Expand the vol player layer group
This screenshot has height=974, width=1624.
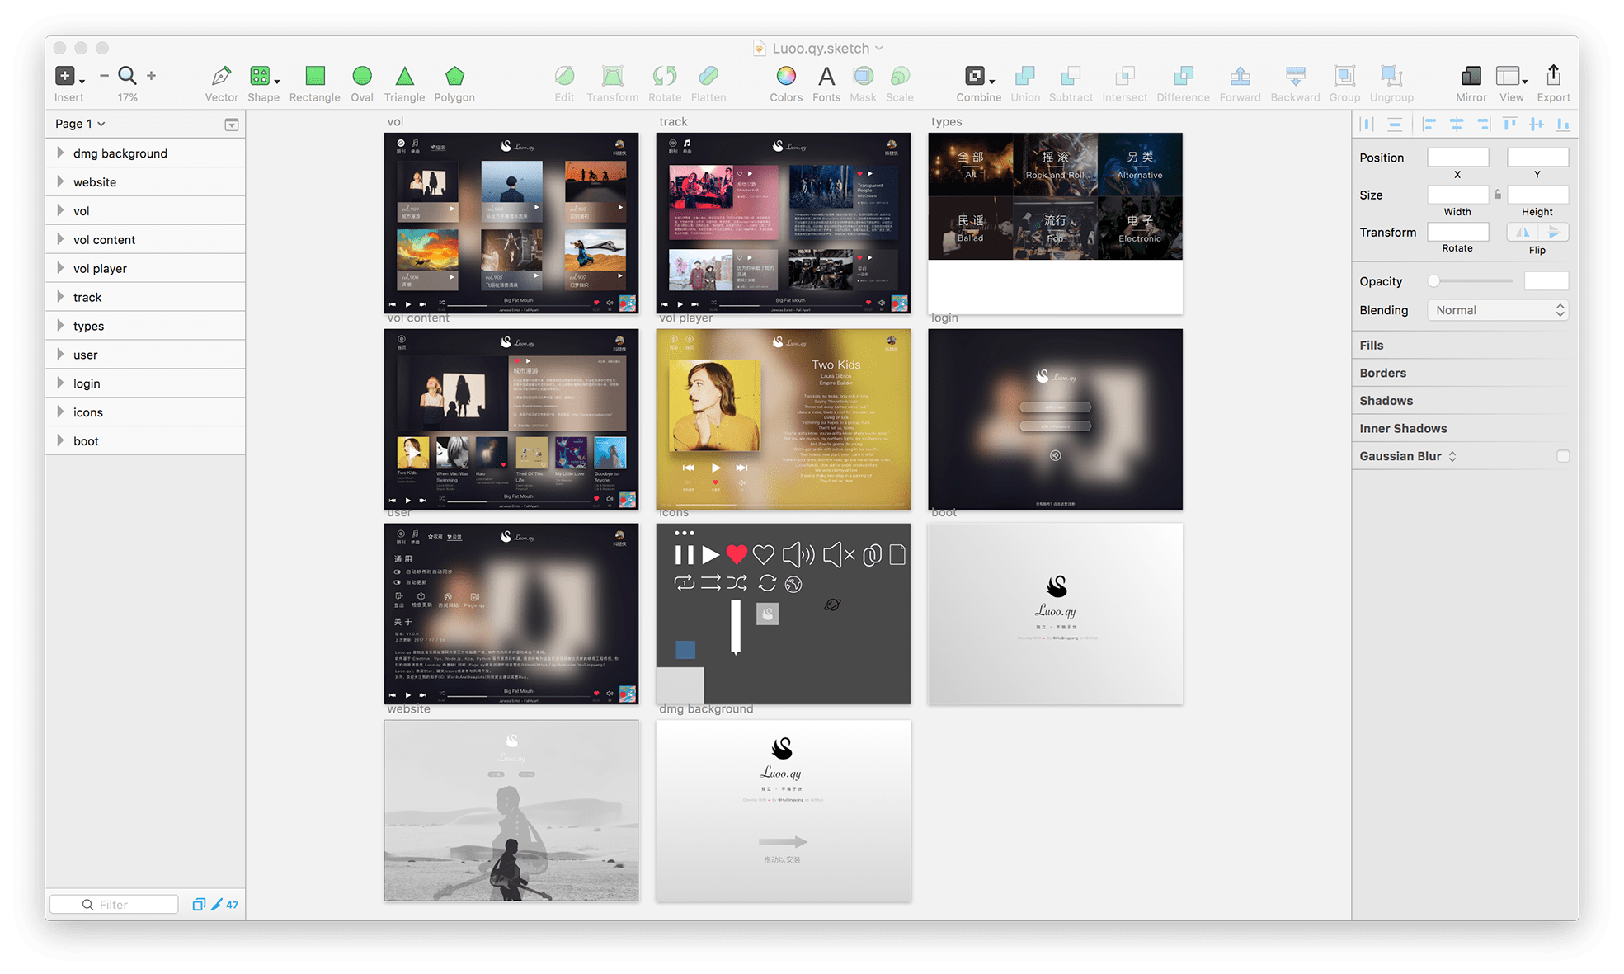tap(60, 268)
